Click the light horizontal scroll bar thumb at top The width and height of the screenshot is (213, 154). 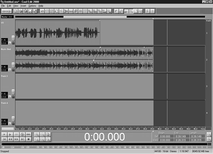point(95,17)
